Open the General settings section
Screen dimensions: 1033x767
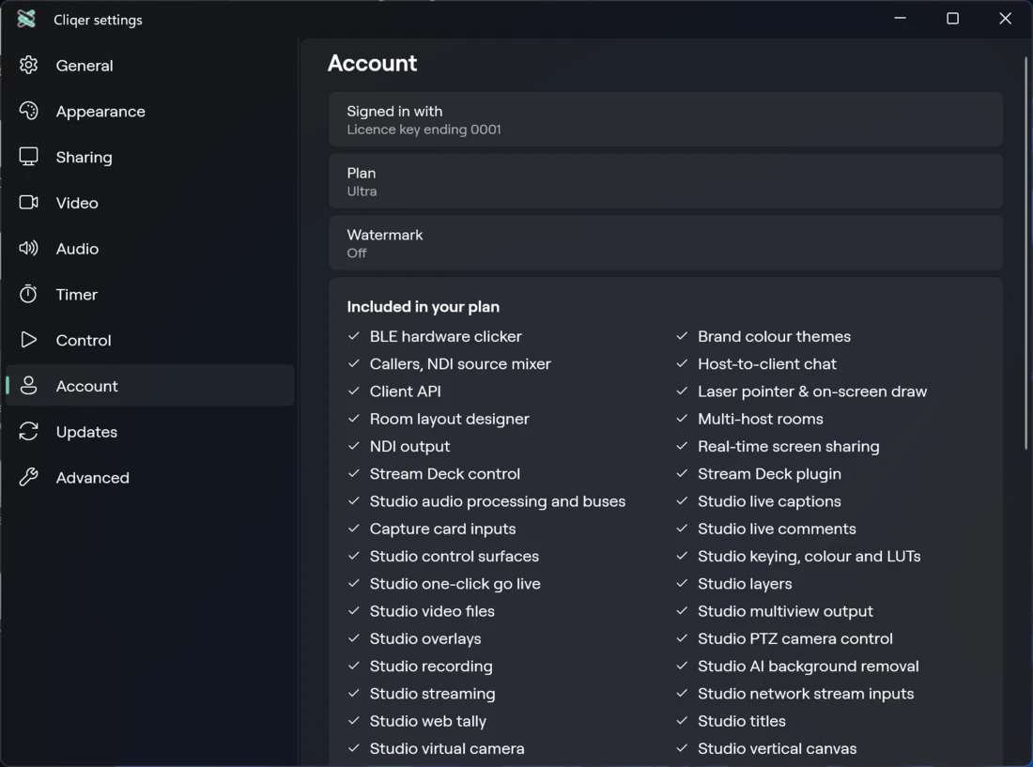[149, 65]
